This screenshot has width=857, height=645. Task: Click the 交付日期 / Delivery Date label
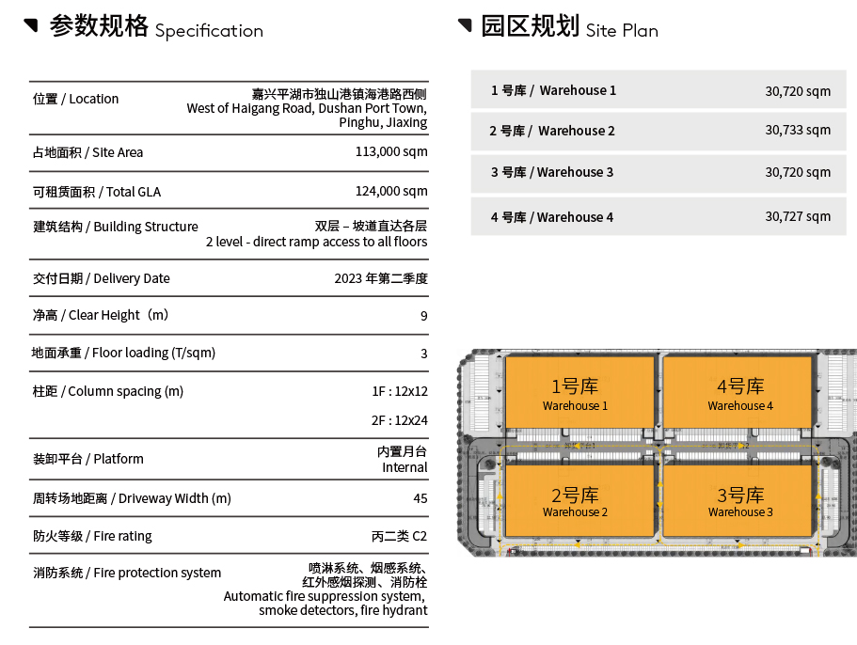pyautogui.click(x=102, y=278)
